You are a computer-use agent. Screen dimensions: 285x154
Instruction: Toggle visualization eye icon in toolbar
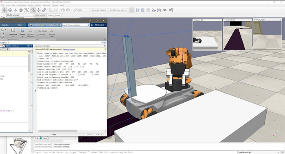[164, 10]
